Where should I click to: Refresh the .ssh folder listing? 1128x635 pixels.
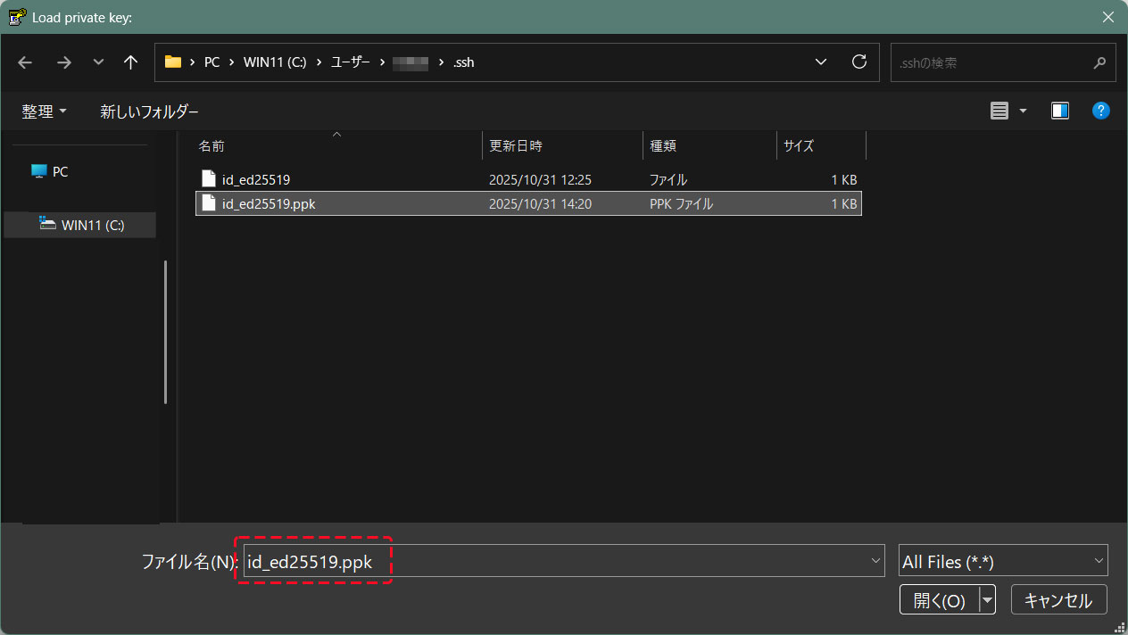pyautogui.click(x=859, y=62)
